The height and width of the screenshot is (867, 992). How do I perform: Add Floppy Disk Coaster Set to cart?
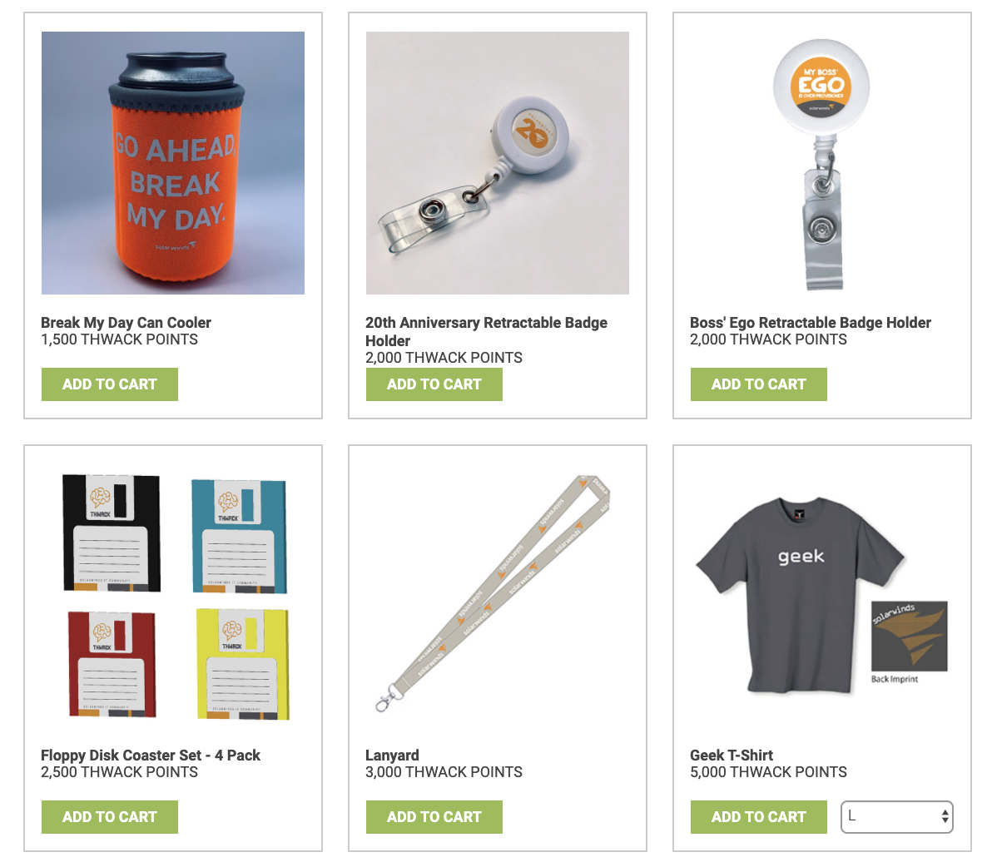click(x=110, y=816)
